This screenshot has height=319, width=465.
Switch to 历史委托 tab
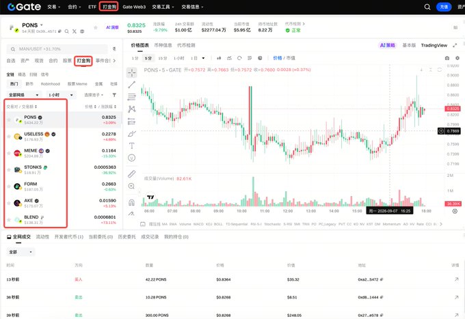(127, 236)
